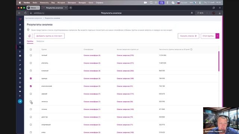Open Список запросов (271) for утеплить row
The height and width of the screenshot is (134, 239).
click(125, 63)
